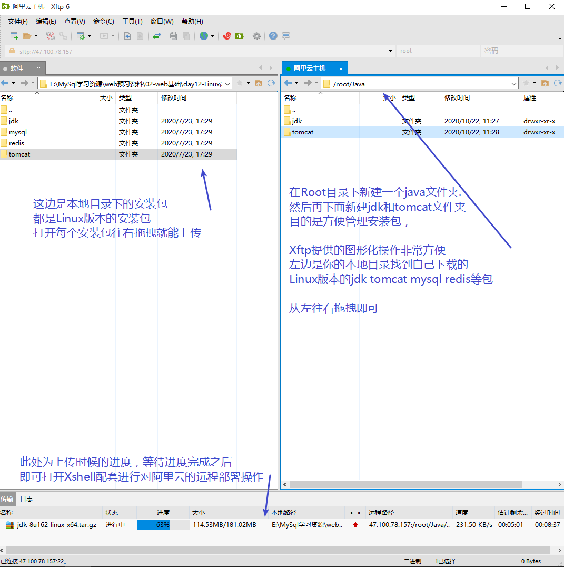Select the tomcat folder in local pane
Image resolution: width=564 pixels, height=567 pixels.
point(118,154)
